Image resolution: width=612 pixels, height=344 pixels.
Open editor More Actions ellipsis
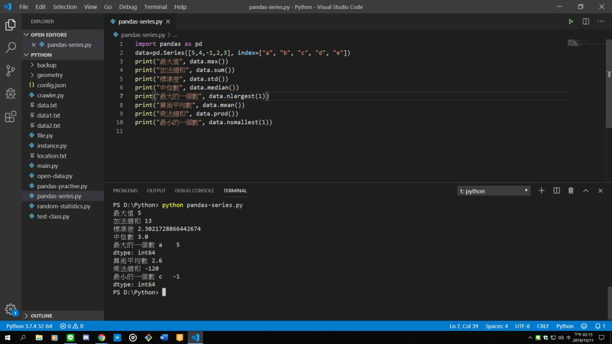tap(600, 21)
